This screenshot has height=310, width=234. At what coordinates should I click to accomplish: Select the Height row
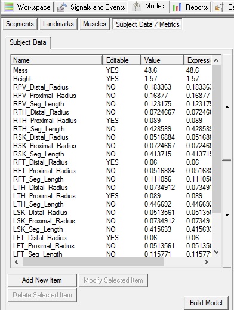(x=112, y=79)
